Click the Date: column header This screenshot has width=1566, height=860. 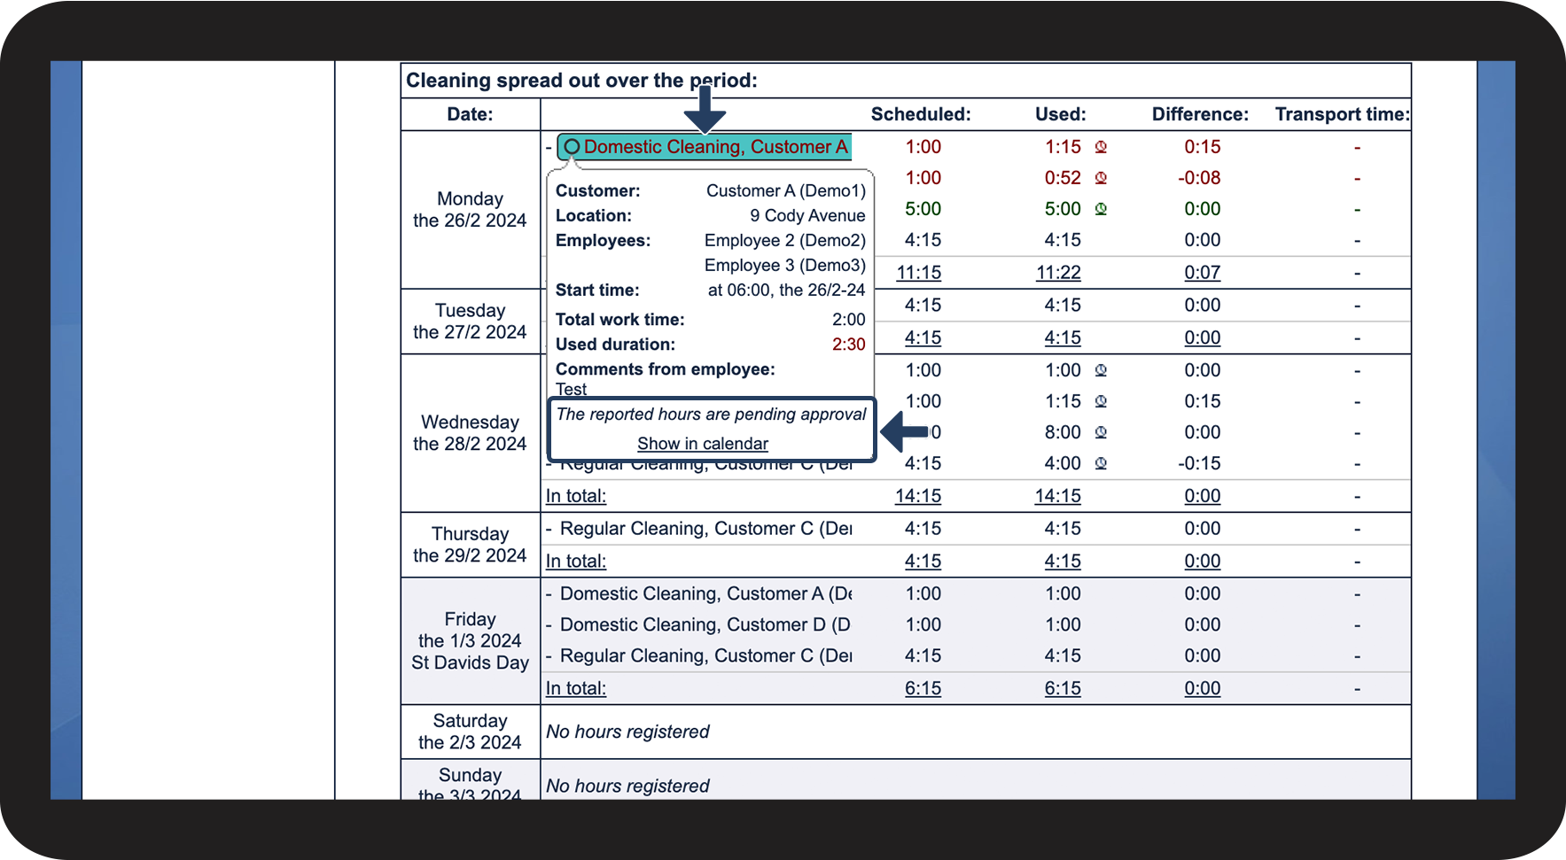(470, 114)
